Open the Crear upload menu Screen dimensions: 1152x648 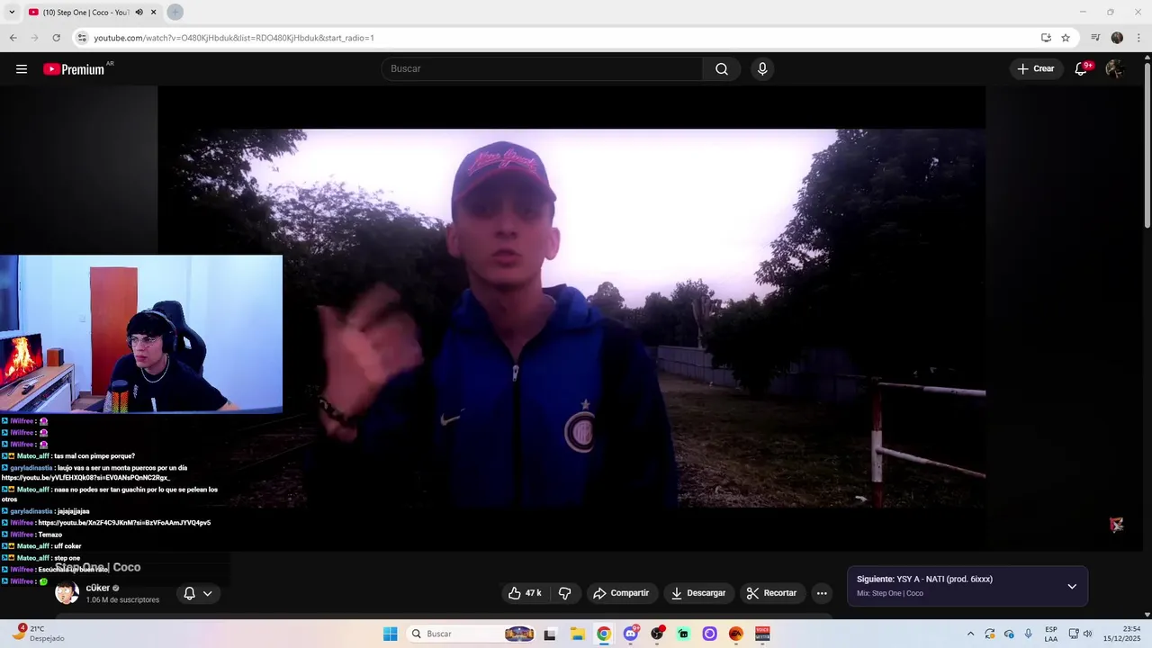tap(1036, 69)
